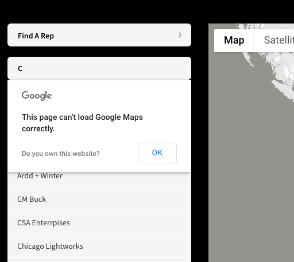
Task: Choose CM Buck in the suggestions list
Action: point(99,199)
